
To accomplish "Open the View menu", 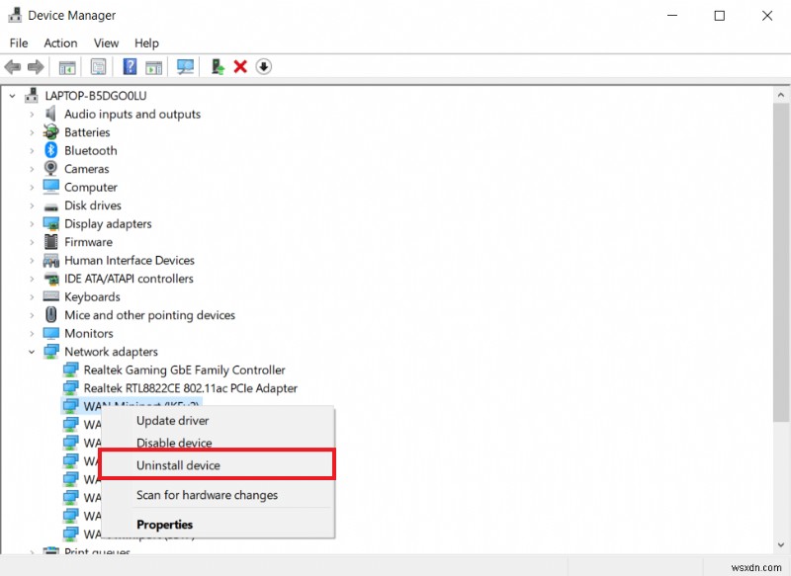I will coord(106,42).
